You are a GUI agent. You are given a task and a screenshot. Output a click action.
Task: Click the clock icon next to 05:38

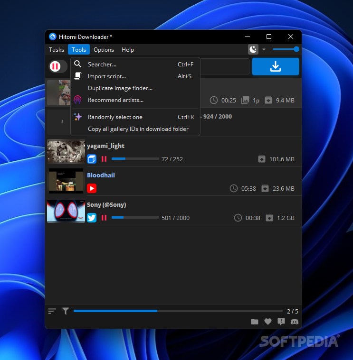pyautogui.click(x=234, y=188)
